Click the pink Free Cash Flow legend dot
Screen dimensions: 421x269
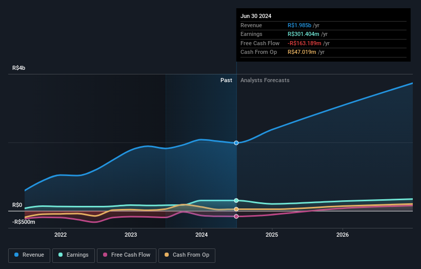[x=105, y=255]
